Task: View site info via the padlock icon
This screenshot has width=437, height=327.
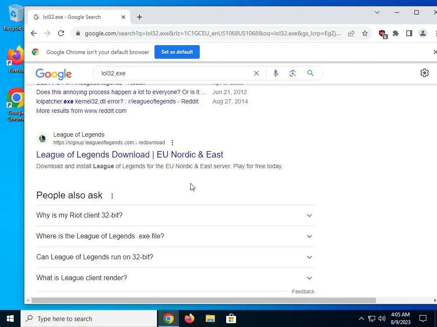Action: [x=78, y=33]
